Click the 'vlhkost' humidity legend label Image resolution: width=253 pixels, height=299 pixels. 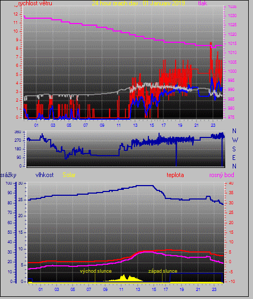44,175
